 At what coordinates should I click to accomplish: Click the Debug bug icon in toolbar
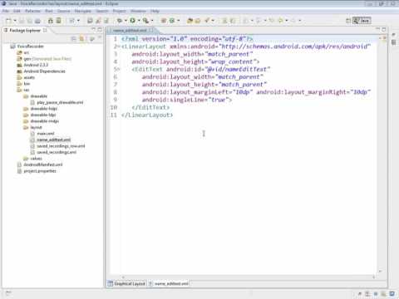(x=120, y=21)
